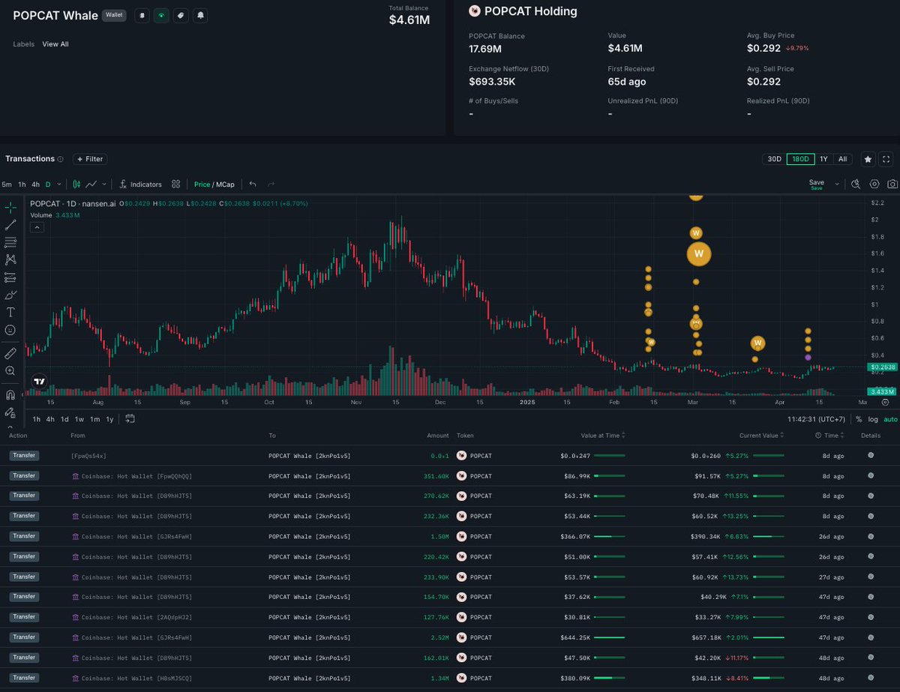Set bottom date range to 1w
Screen dimensions: 900x692
tap(79, 419)
